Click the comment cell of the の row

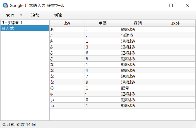coord(175,88)
